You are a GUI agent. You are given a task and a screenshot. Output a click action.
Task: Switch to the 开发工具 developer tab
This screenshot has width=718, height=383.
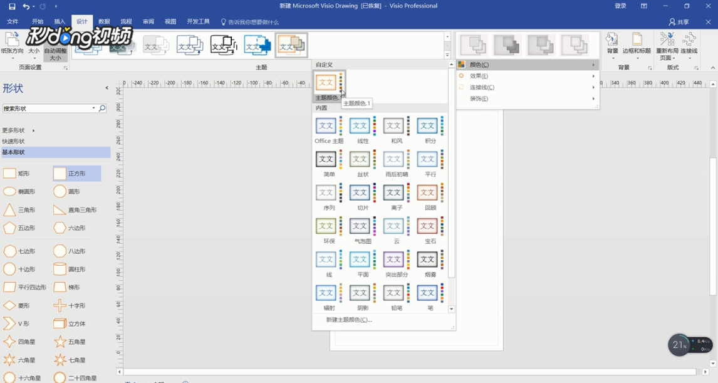tap(198, 21)
